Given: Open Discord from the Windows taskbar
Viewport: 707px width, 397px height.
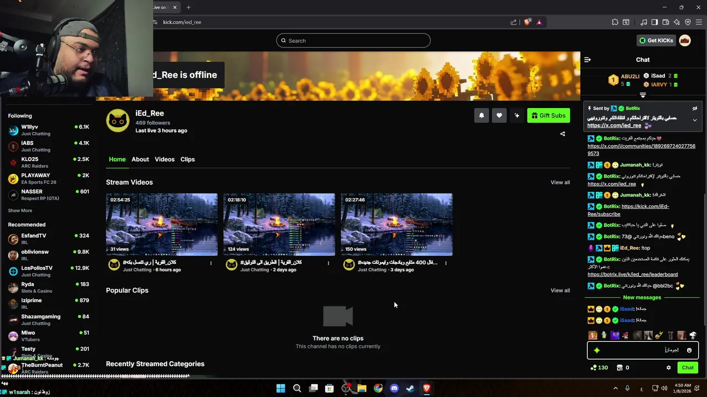Looking at the screenshot, I should point(394,388).
